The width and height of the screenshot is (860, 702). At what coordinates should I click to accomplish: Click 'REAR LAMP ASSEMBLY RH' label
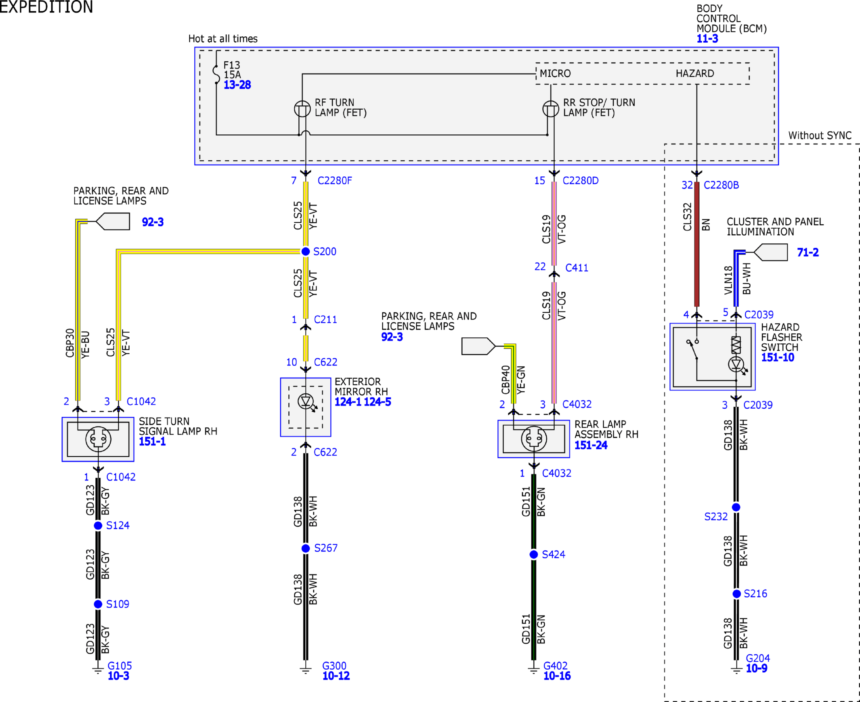[x=606, y=429]
